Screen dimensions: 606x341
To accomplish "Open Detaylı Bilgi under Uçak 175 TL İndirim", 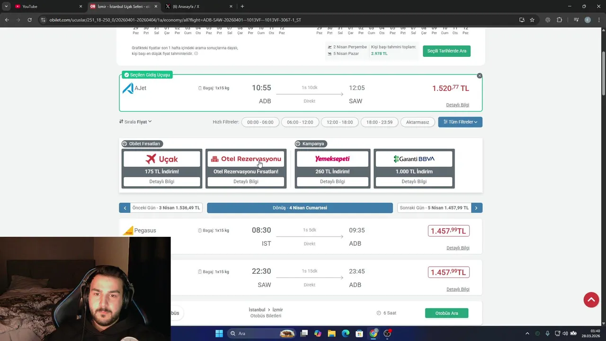I will (x=162, y=181).
